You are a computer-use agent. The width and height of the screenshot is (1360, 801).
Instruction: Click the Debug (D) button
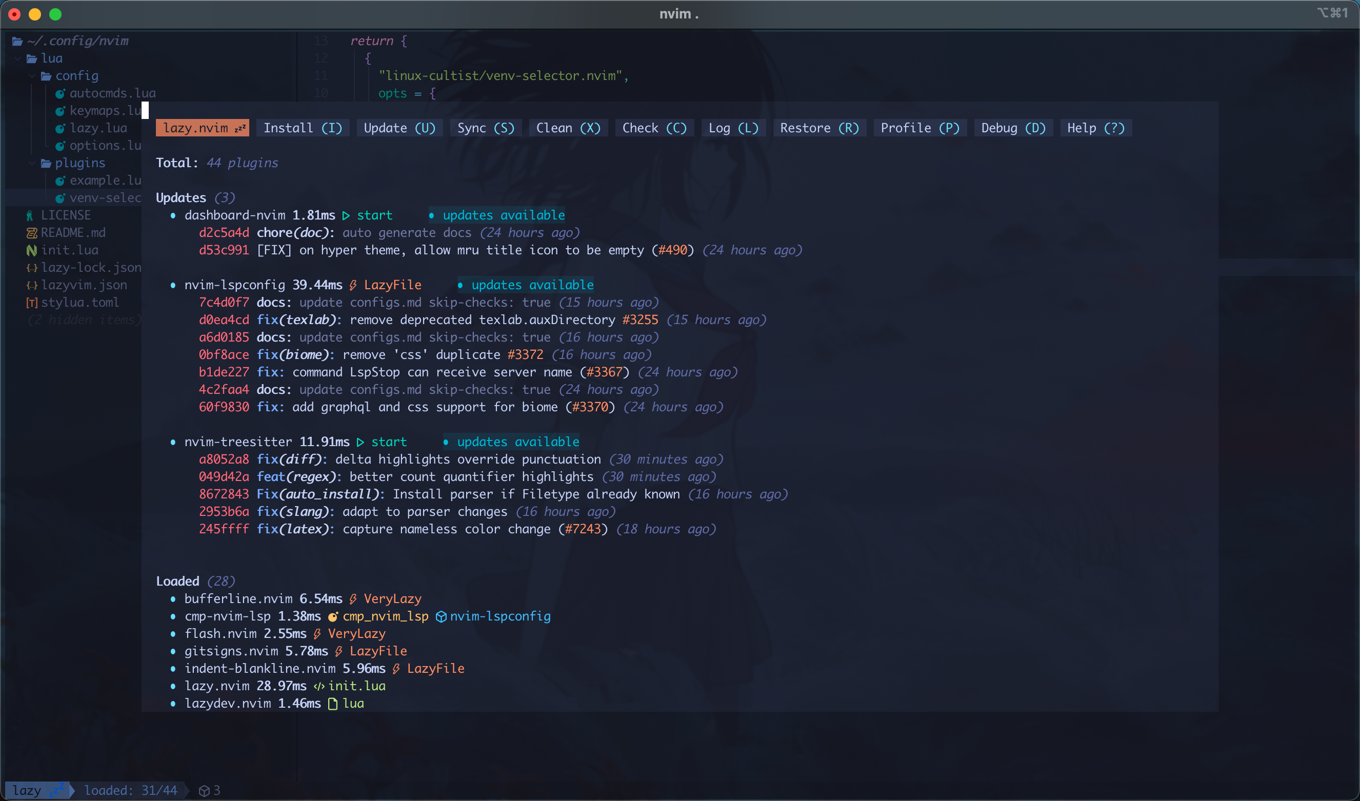point(1013,128)
